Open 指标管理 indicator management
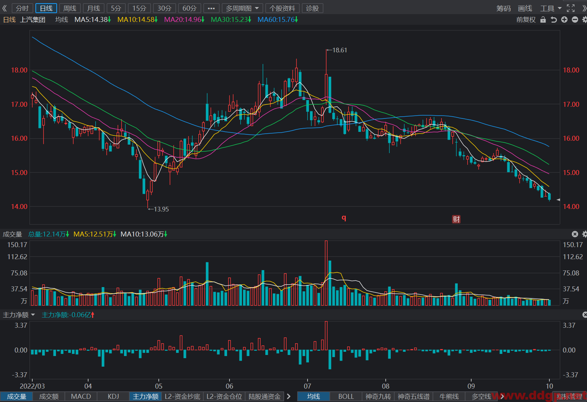 pyautogui.click(x=569, y=397)
